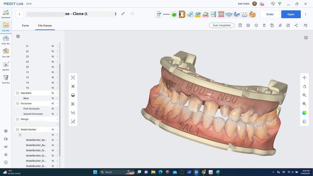
Task: Click the pencil edit case name icon
Action: pyautogui.click(x=123, y=14)
